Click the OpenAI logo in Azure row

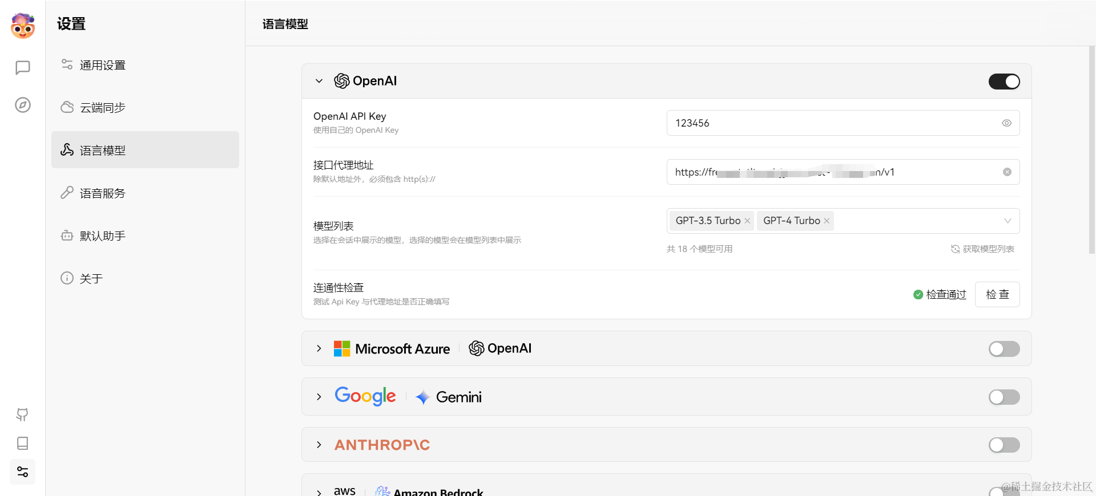coord(500,348)
